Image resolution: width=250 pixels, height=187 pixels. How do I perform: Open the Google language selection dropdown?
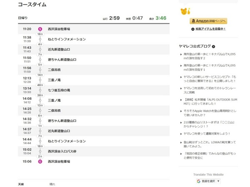[208, 181]
